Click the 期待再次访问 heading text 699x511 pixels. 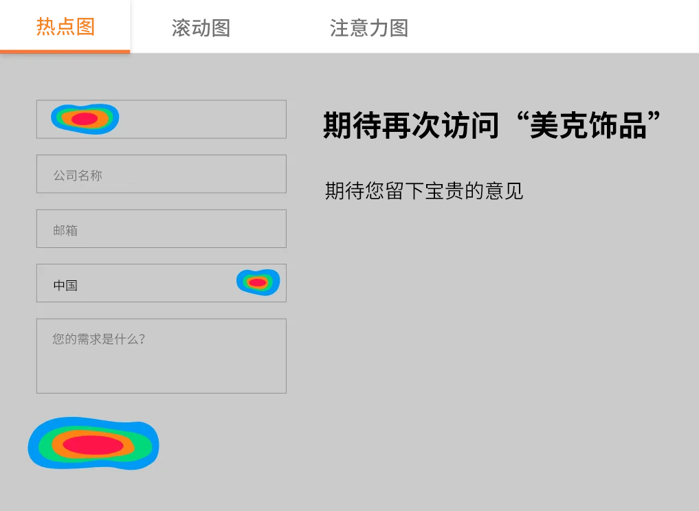411,126
